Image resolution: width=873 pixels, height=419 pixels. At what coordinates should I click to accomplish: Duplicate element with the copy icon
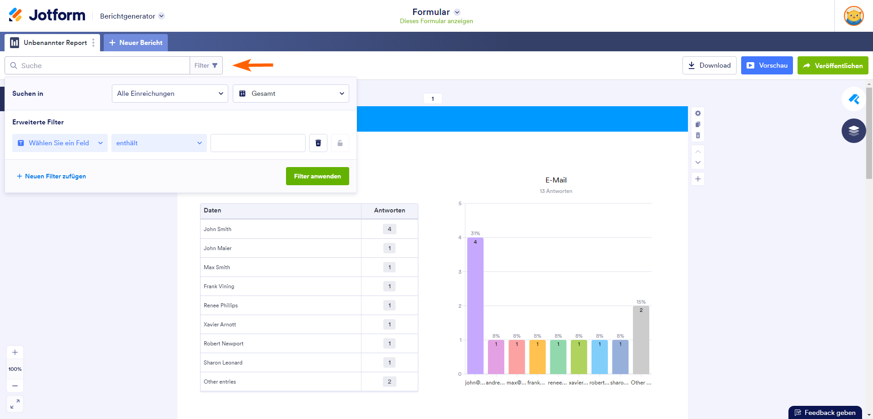pos(698,124)
